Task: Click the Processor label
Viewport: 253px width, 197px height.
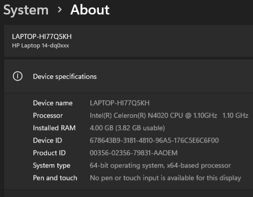Action: [48, 116]
